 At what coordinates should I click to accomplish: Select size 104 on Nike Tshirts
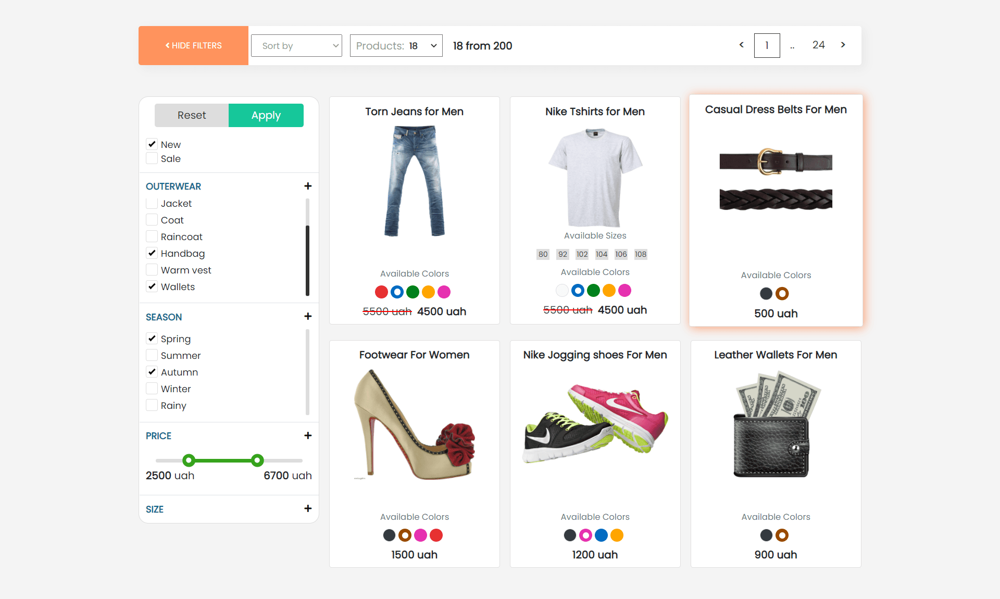601,254
